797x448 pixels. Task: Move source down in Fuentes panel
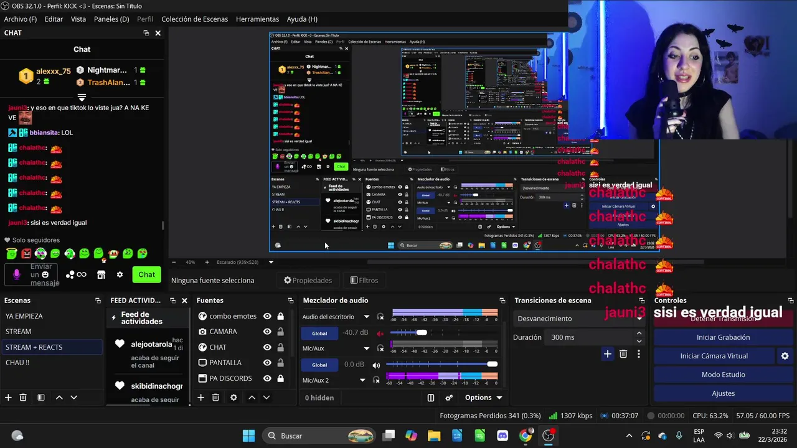(x=266, y=398)
